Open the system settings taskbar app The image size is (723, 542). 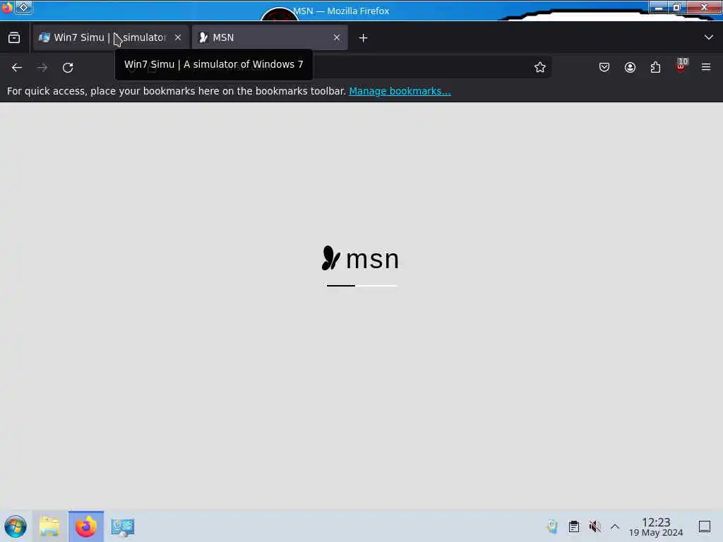coord(123,526)
